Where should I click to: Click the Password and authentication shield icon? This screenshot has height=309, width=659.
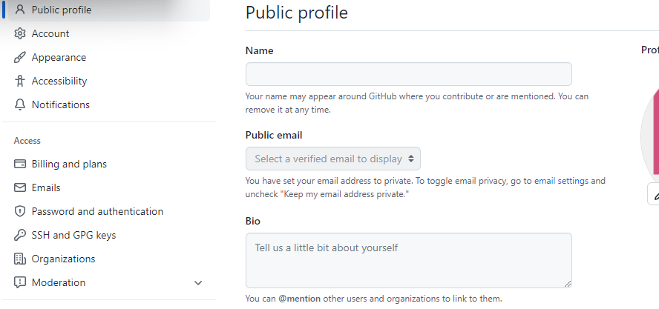click(x=20, y=211)
